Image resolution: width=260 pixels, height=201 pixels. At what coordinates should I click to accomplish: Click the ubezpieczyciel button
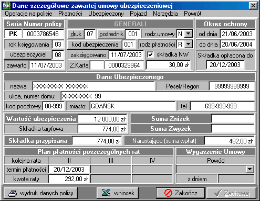[28, 54]
